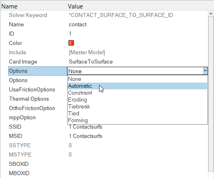The height and width of the screenshot is (178, 214).
Task: Select Tiebreak contact option
Action: tap(138, 106)
